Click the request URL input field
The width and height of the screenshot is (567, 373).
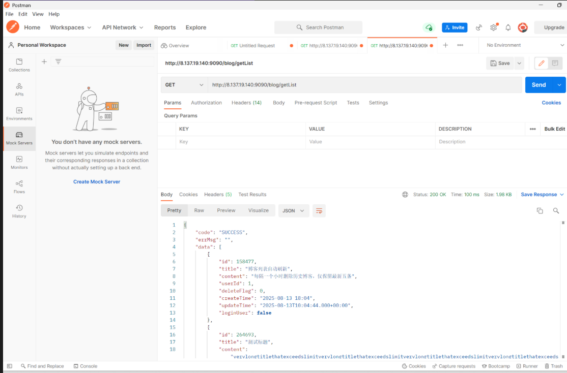(364, 85)
